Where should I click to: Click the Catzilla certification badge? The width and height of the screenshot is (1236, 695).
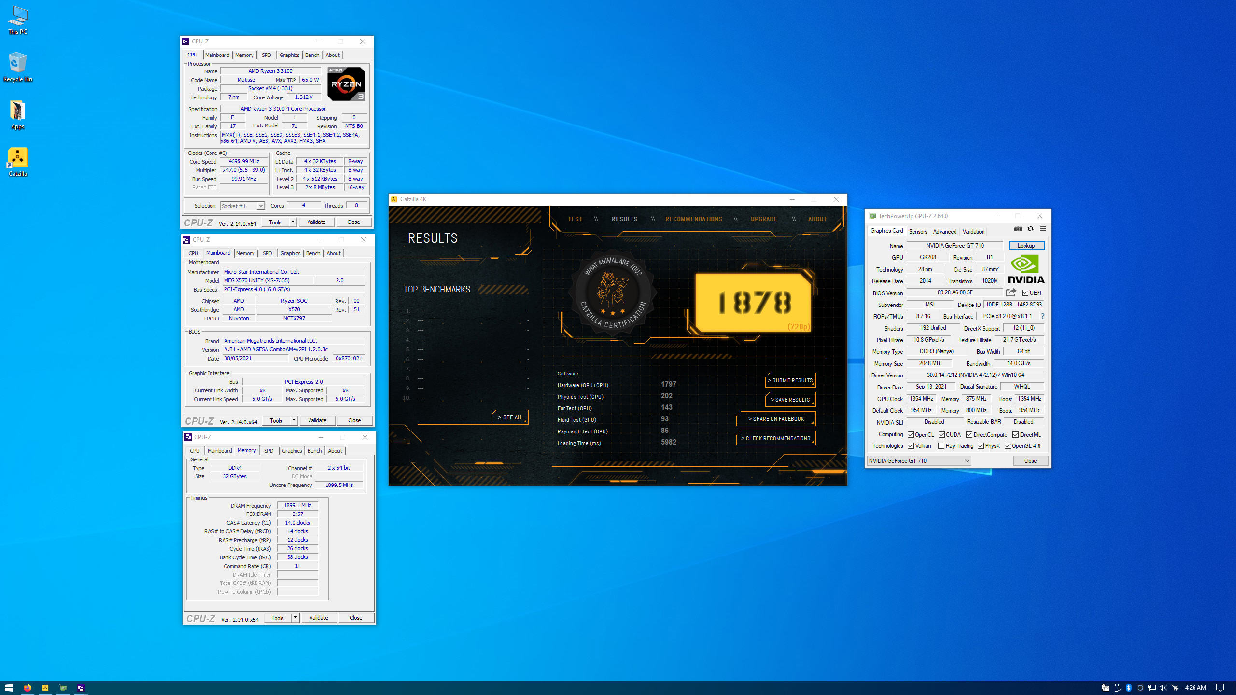[612, 292]
